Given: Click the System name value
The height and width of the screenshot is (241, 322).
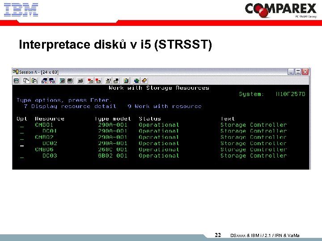Looking at the screenshot, I should pos(290,94).
